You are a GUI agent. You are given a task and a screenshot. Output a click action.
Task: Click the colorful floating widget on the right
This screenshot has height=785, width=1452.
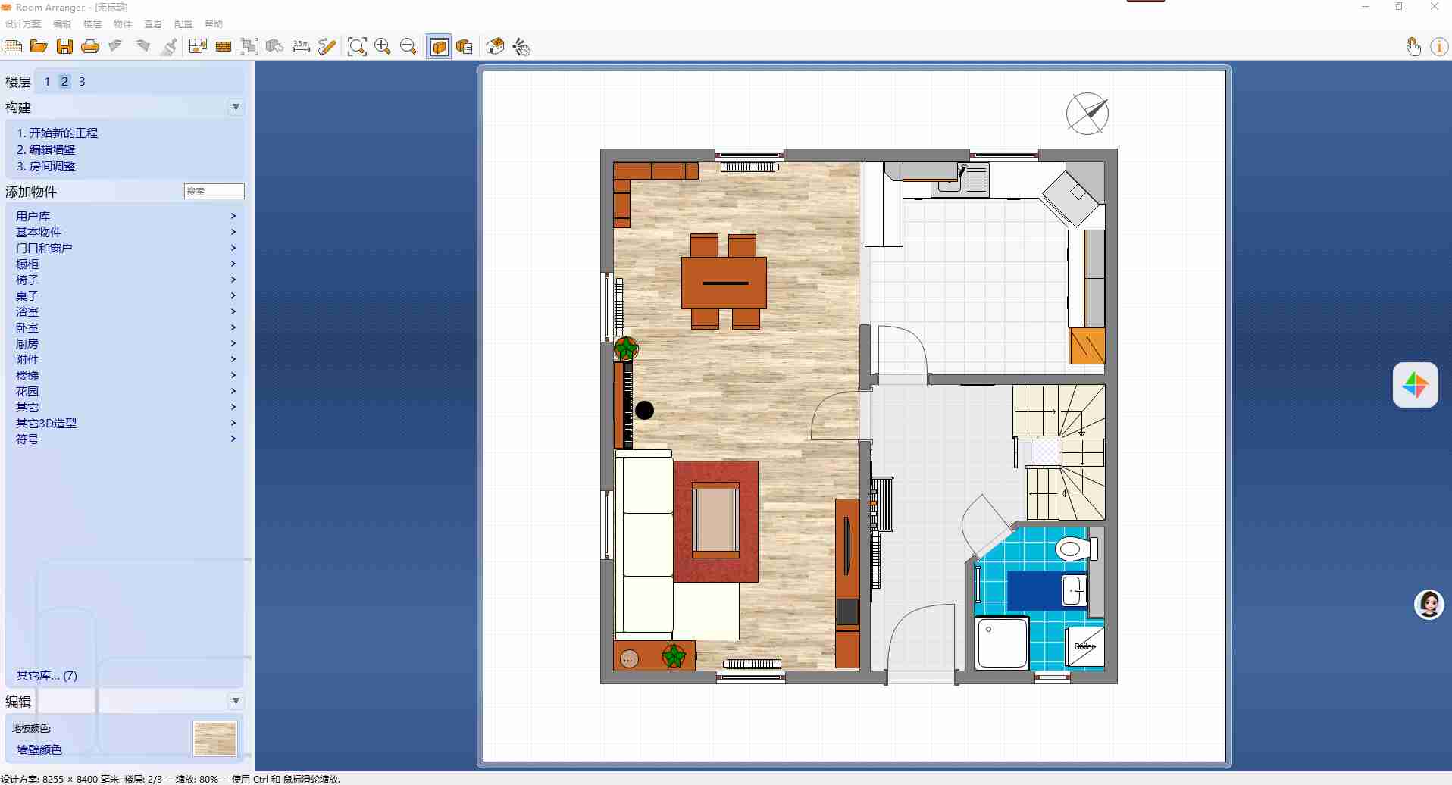tap(1415, 385)
